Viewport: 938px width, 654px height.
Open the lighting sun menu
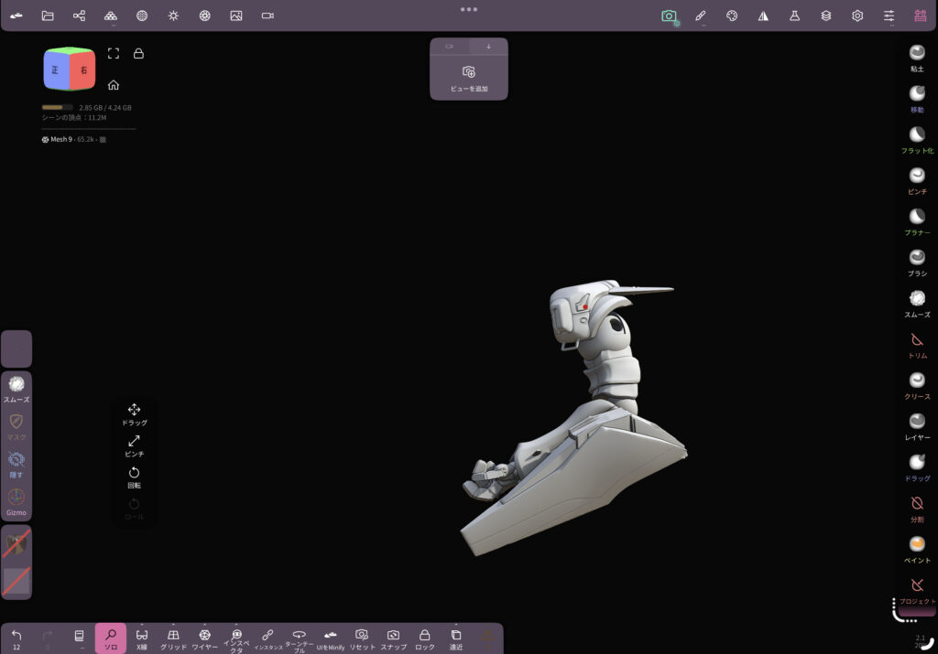tap(173, 16)
